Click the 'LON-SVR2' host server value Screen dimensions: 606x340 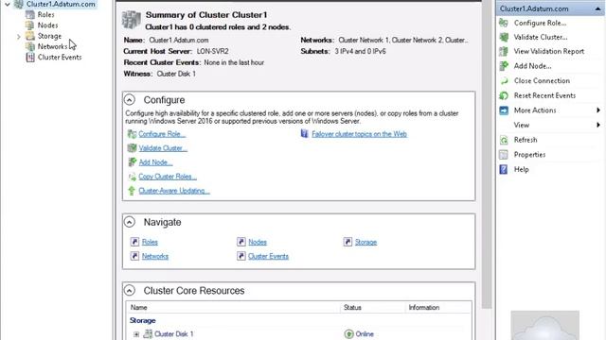click(x=212, y=51)
